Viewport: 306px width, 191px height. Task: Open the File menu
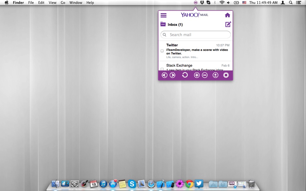(x=31, y=3)
